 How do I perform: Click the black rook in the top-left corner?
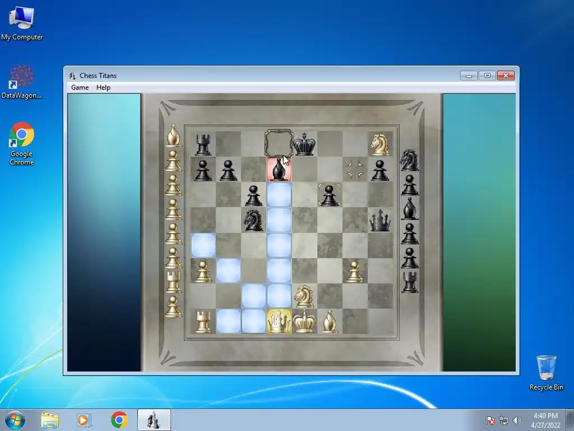(x=203, y=144)
